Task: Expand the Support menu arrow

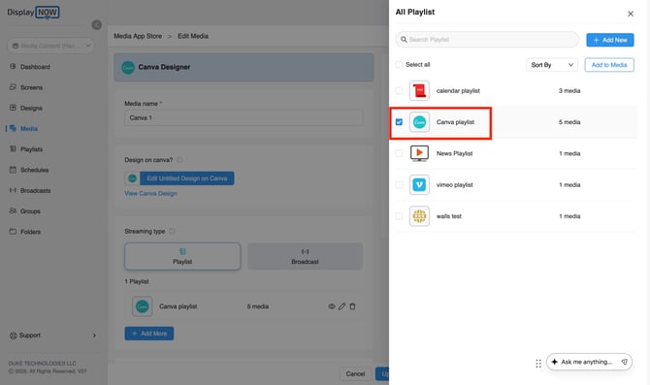Action: 94,336
